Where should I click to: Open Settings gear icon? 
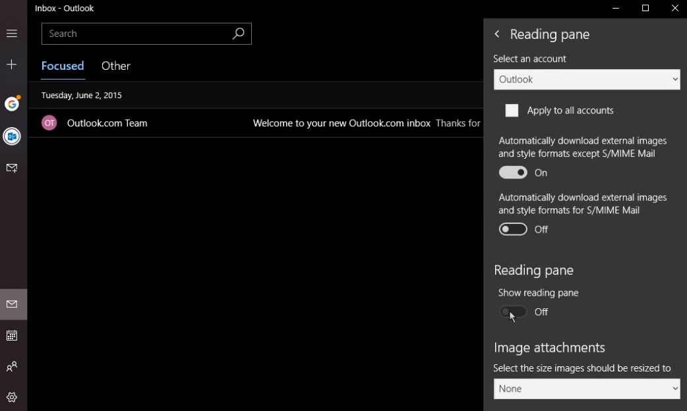[x=12, y=397]
